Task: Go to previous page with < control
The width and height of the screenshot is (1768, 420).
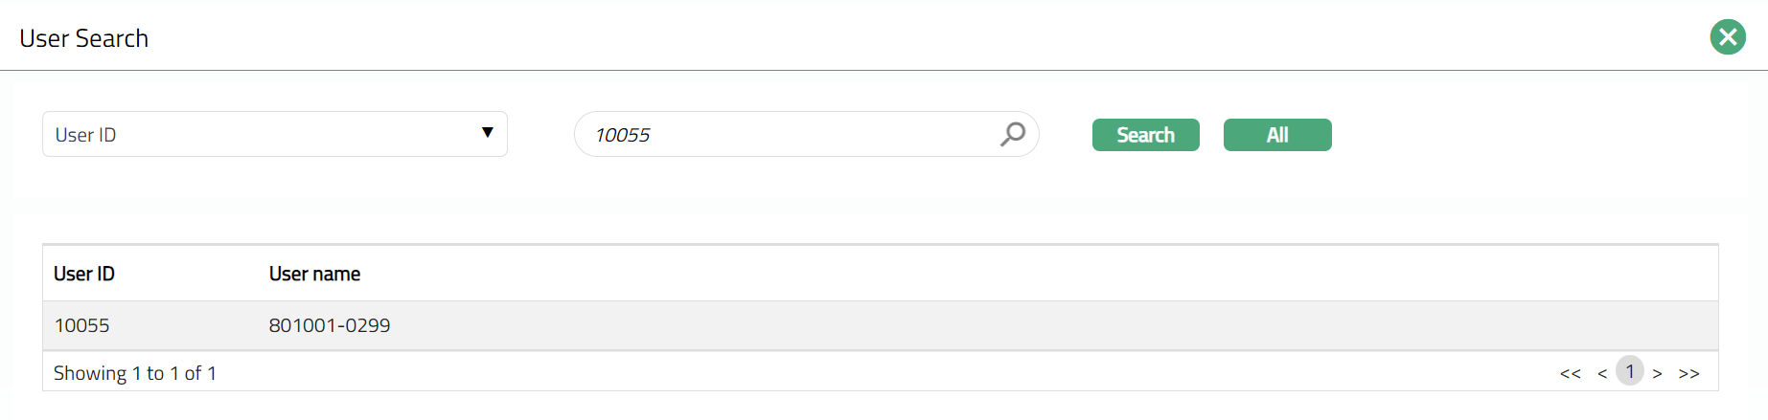Action: click(x=1602, y=373)
